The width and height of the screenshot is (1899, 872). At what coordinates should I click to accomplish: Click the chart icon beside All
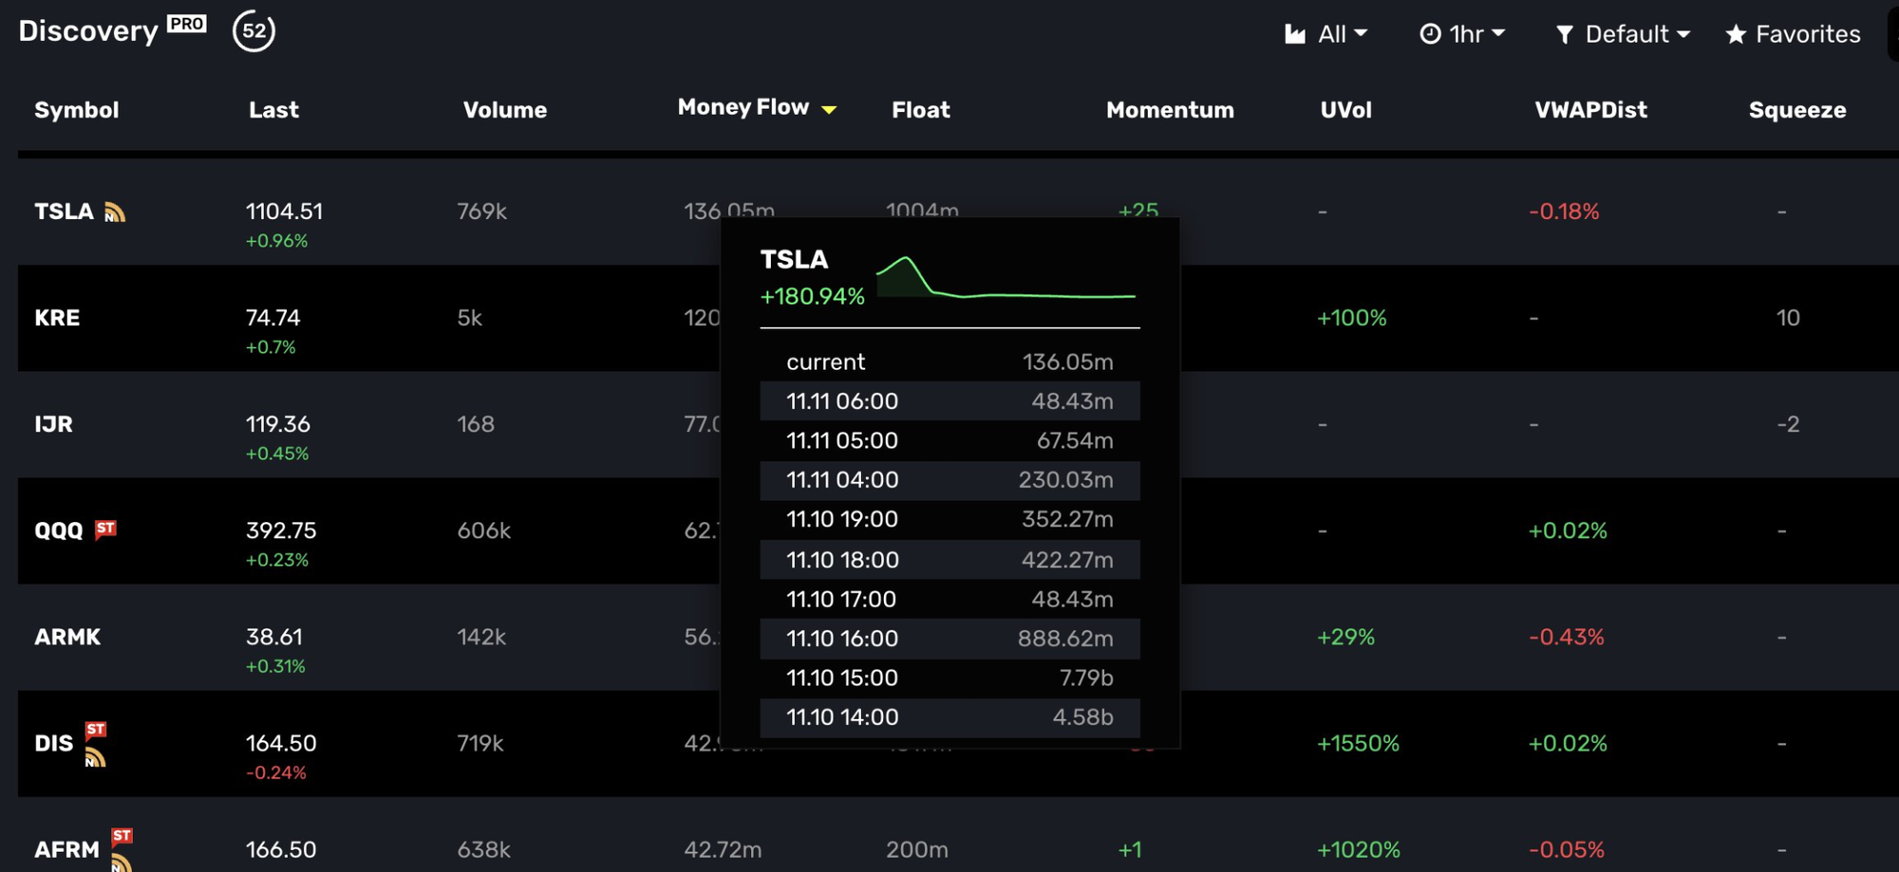[1295, 34]
